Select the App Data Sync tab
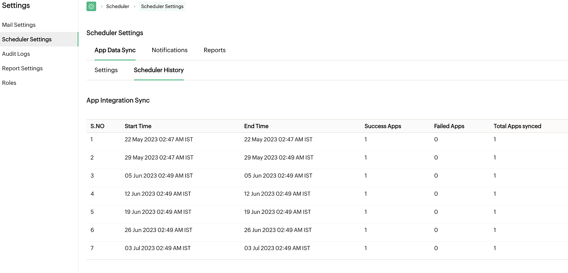 115,50
